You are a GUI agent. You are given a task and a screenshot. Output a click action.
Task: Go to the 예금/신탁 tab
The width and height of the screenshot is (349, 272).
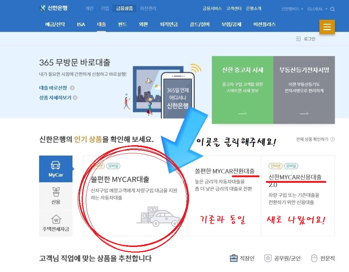(x=55, y=24)
